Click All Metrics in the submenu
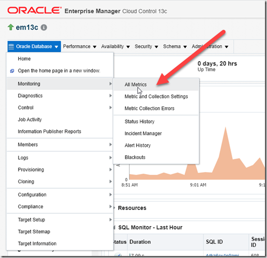Screen dimensions: 267x258 (x=156, y=85)
